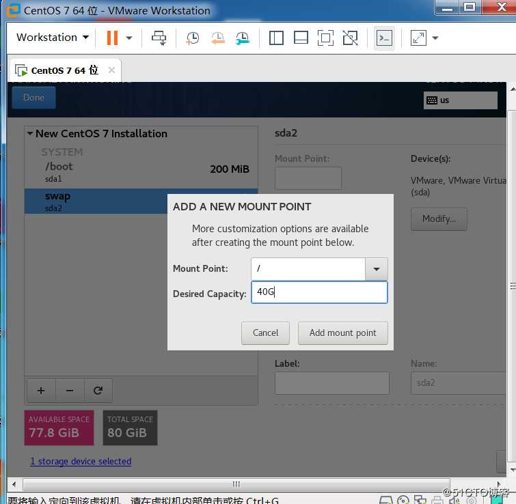Viewport: 516px width, 504px height.
Task: Take a snapshot of the VM
Action: click(x=193, y=38)
